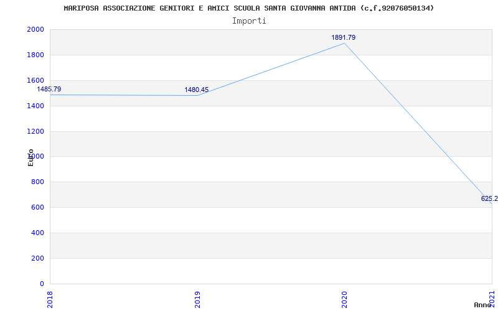Click the y-axis value 200
498x311 pixels.
[x=38, y=258]
